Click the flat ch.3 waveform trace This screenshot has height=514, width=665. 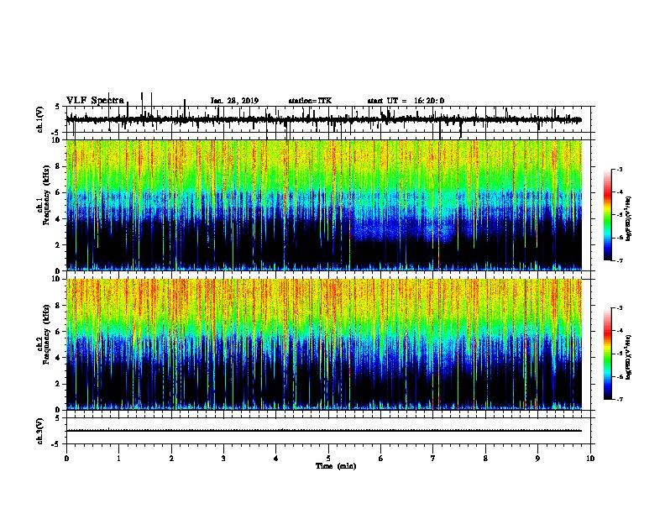323,431
